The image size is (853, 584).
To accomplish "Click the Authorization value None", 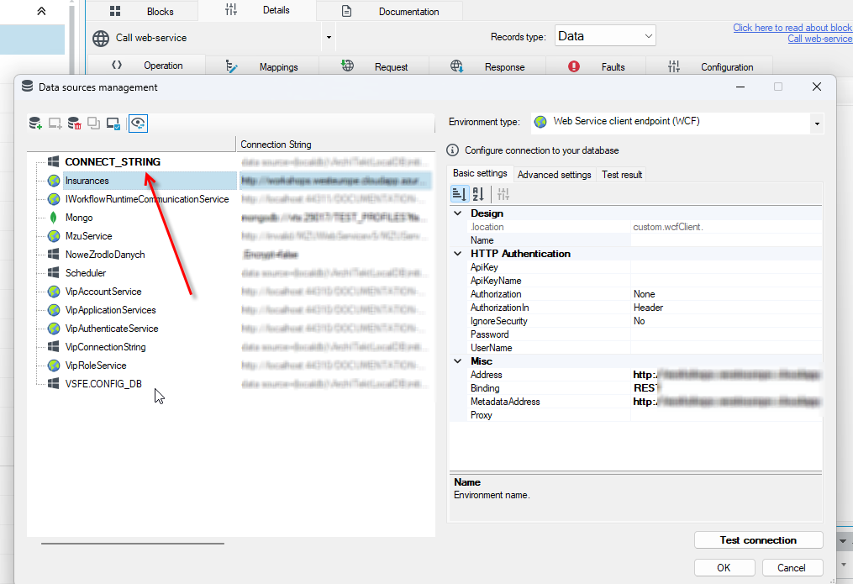I will coord(644,294).
